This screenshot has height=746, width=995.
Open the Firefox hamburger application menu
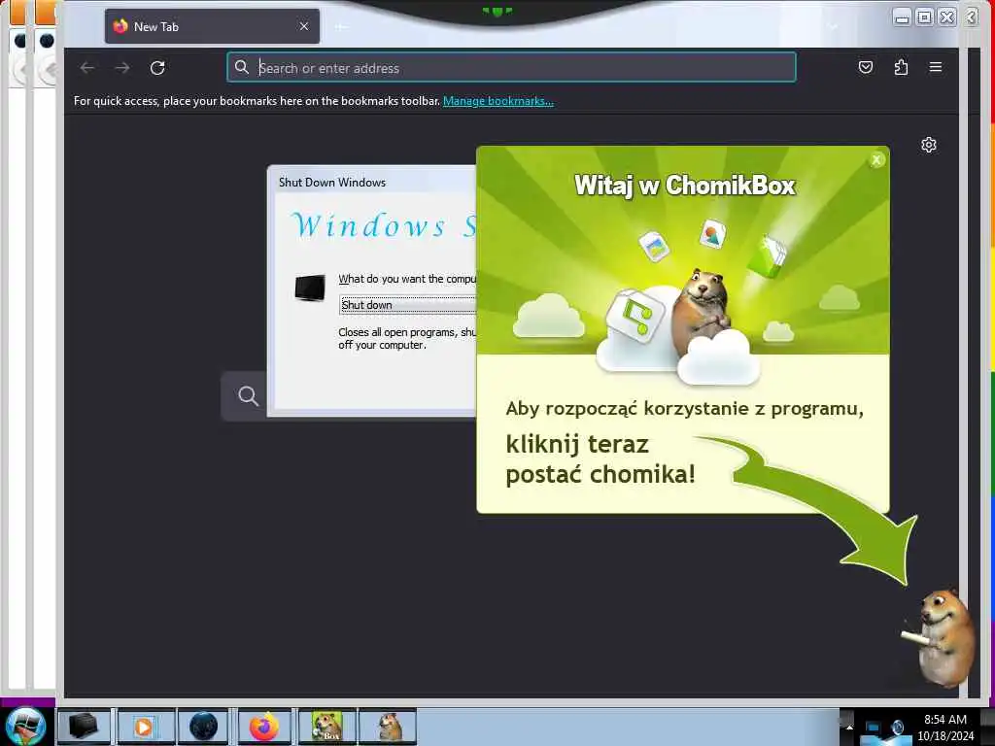coord(936,67)
